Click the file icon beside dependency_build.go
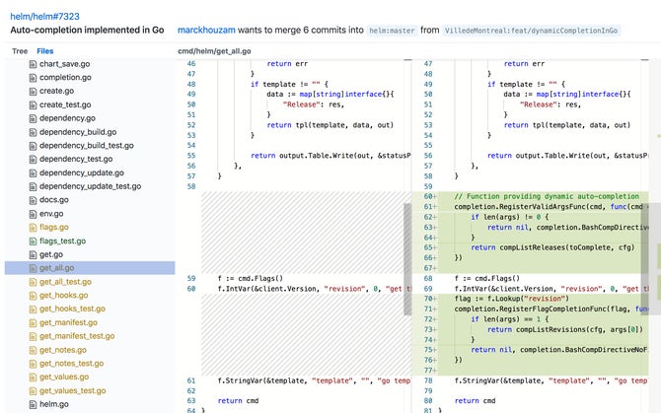This screenshot has width=661, height=413. pyautogui.click(x=33, y=133)
